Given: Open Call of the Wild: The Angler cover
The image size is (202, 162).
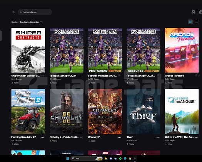Looking at the screenshot, I should (182, 111).
